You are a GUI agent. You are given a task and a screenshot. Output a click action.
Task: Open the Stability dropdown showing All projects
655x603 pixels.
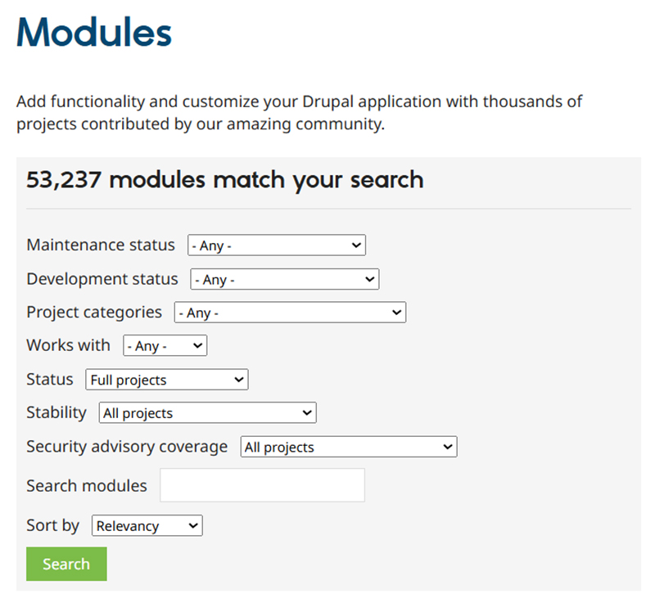206,412
